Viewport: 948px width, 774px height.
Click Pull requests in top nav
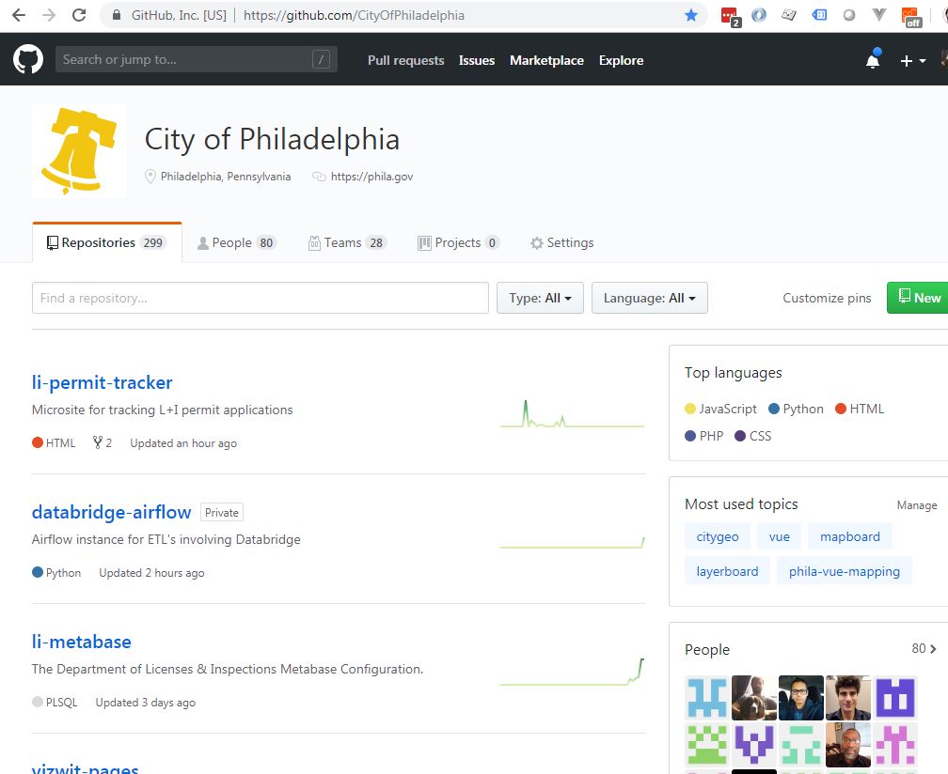405,60
